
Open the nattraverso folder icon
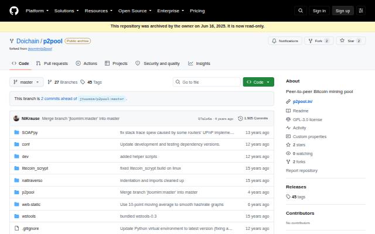(16, 180)
